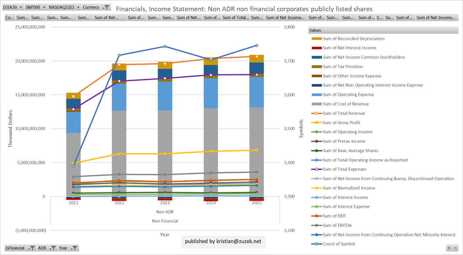Click the Sum of Total Revenue legend marker
This screenshot has width=463, height=255.
(317, 113)
